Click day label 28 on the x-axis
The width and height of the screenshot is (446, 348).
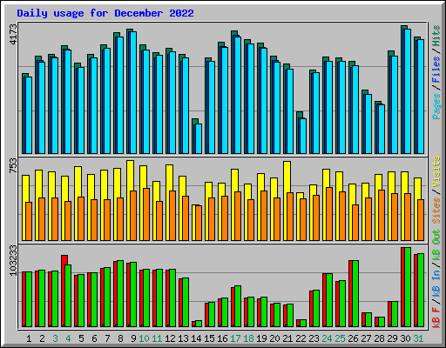coord(379,338)
